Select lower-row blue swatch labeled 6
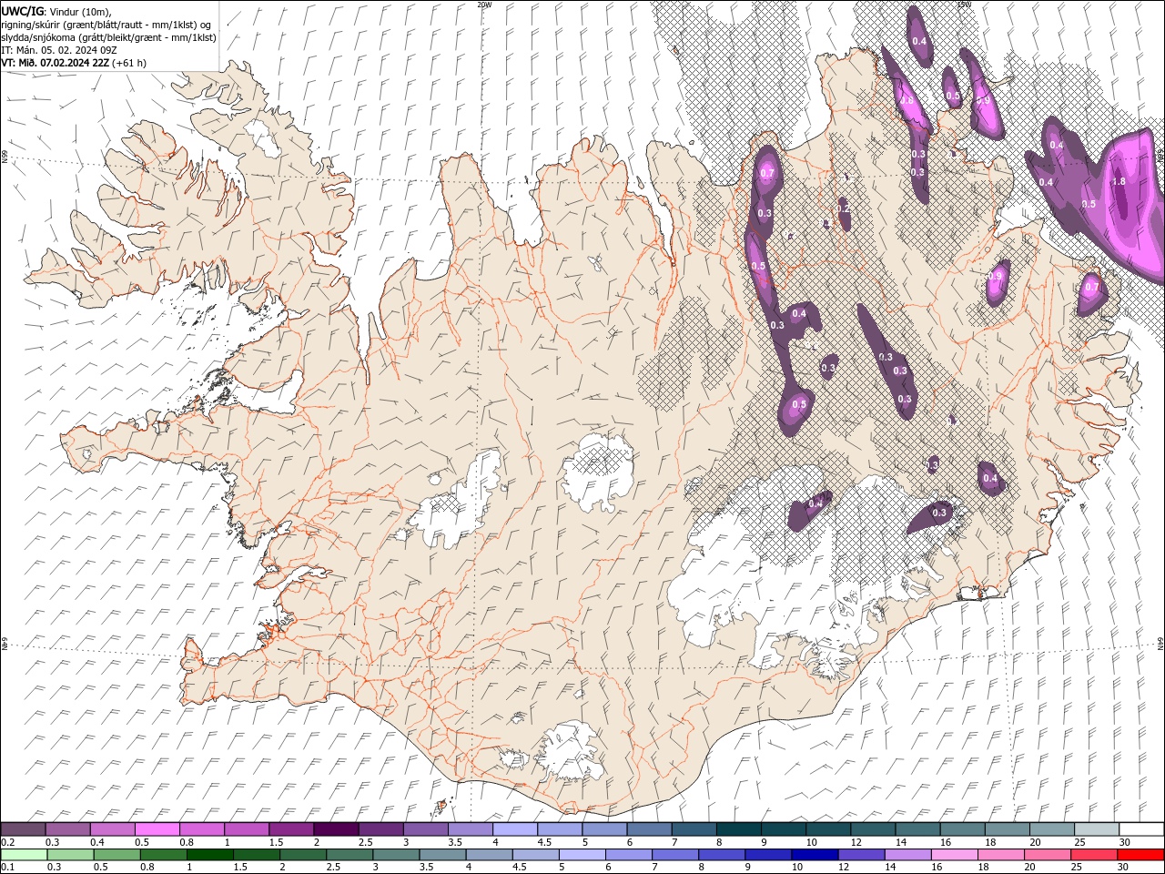1165x874 pixels. tap(629, 855)
